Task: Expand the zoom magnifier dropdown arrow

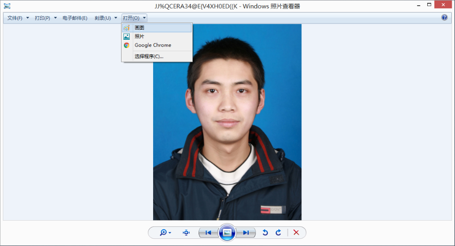Action: tap(170, 233)
